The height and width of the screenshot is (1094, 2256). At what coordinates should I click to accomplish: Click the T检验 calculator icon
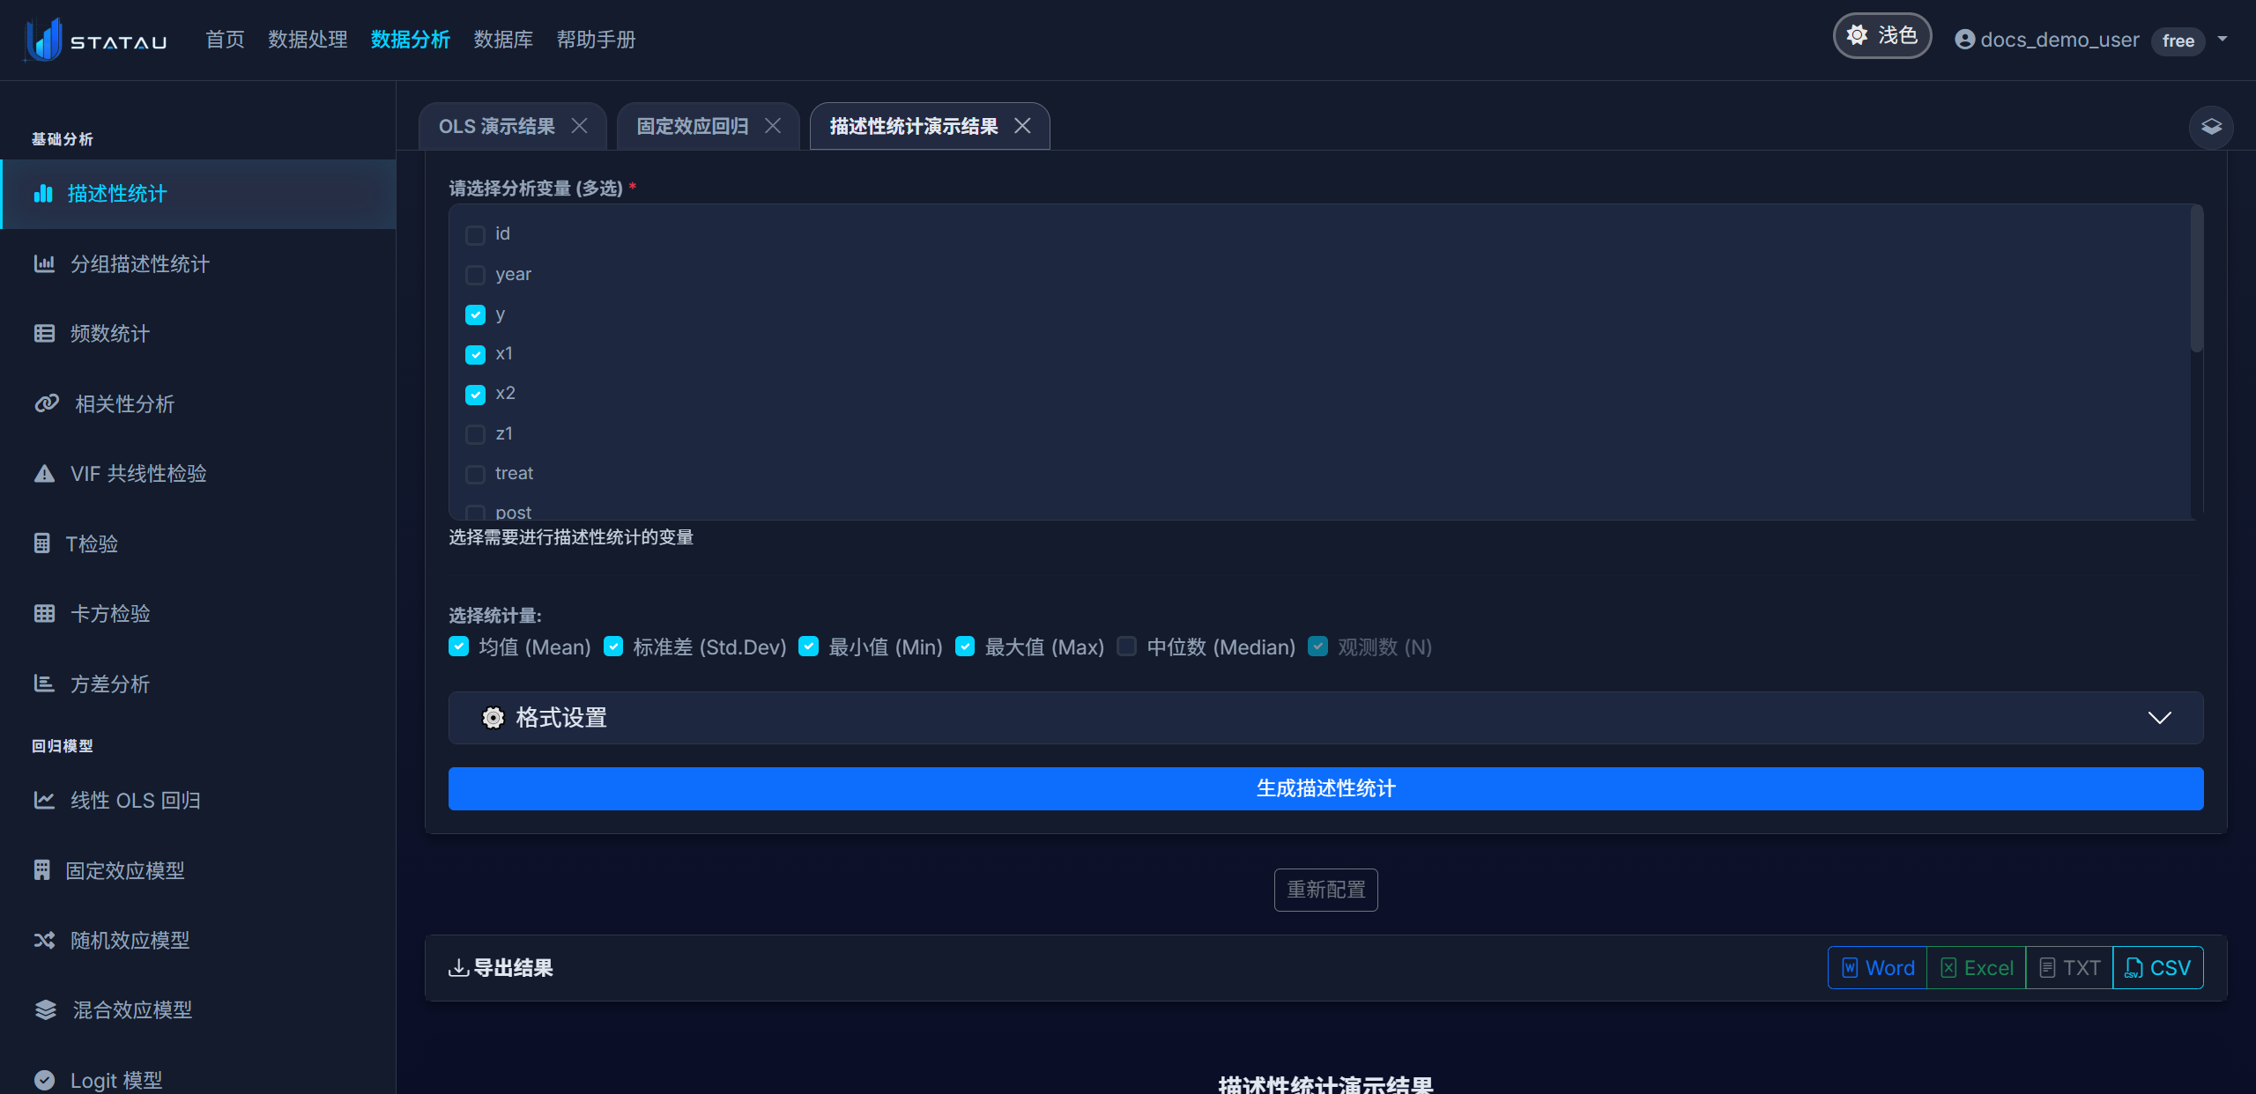pyautogui.click(x=42, y=543)
